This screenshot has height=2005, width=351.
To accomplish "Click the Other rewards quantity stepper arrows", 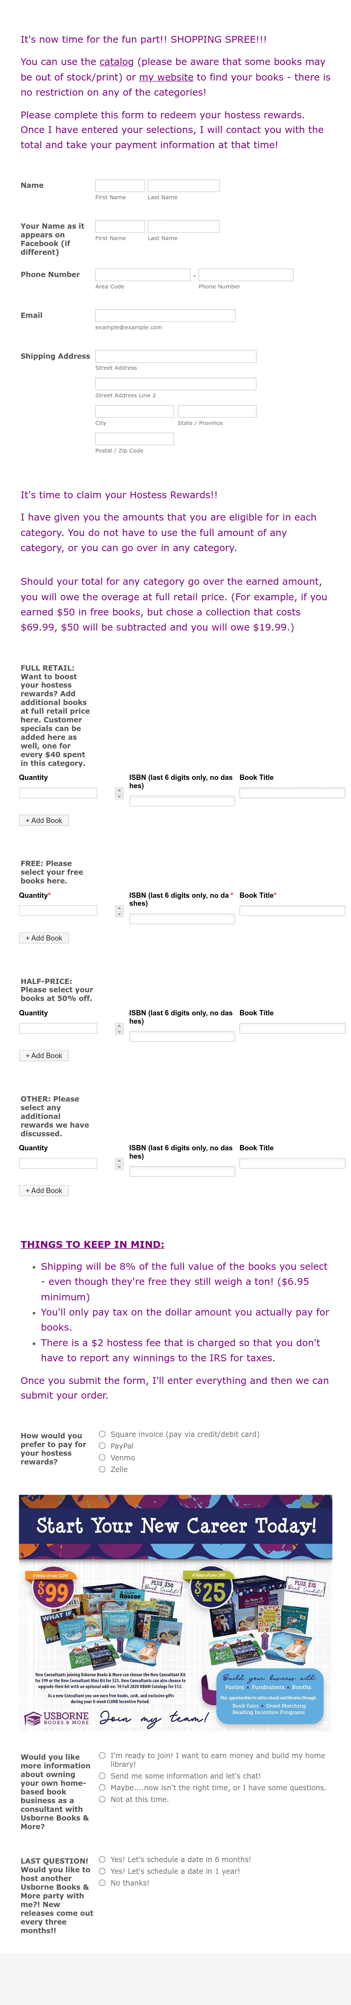I will pos(119,1164).
